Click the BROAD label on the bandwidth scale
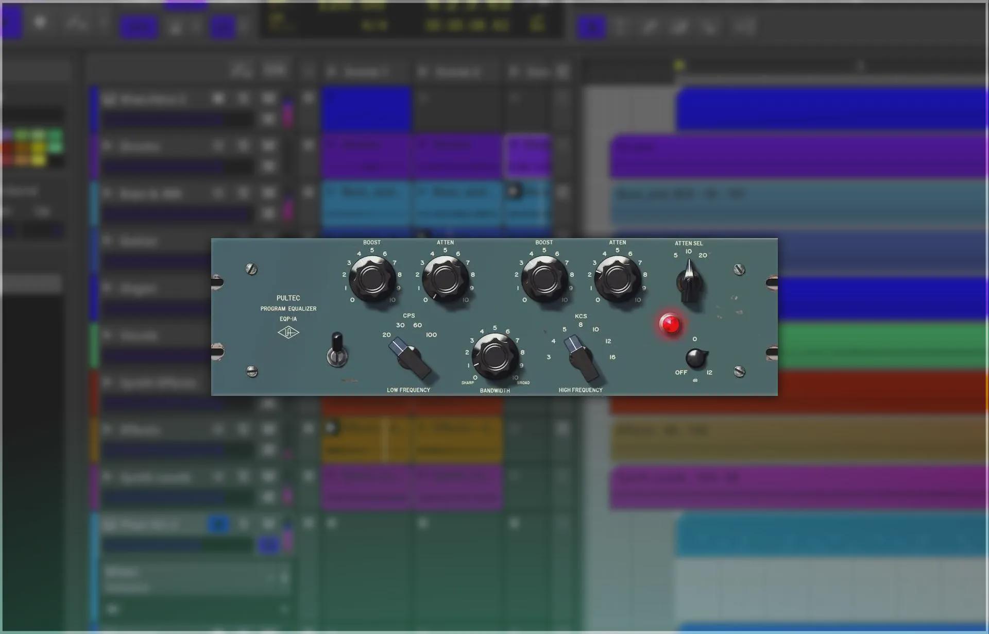This screenshot has width=989, height=634. (x=523, y=382)
